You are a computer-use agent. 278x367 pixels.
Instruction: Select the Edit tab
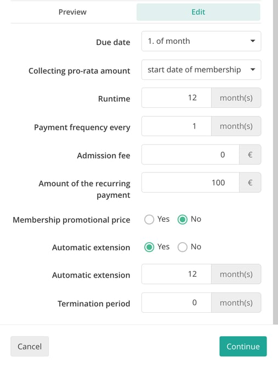click(198, 12)
